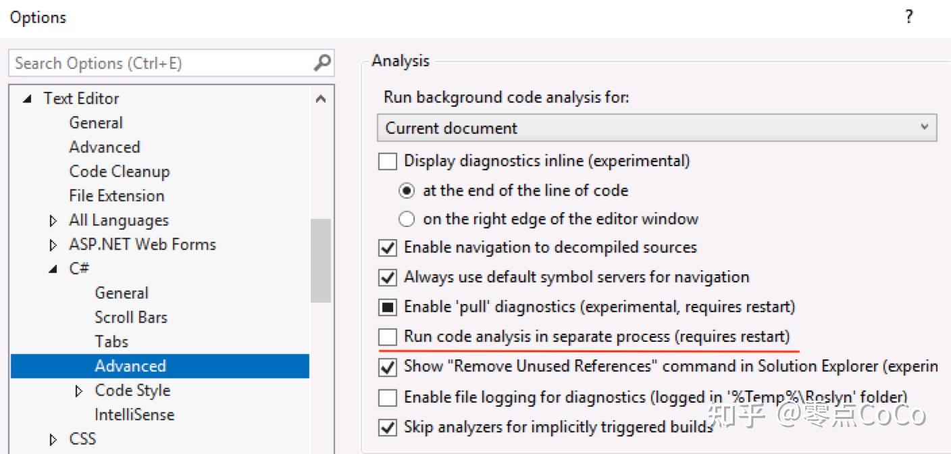Enable 'Display diagnostics inline (experimental)'
Screen dimensions: 951x454
pos(387,161)
